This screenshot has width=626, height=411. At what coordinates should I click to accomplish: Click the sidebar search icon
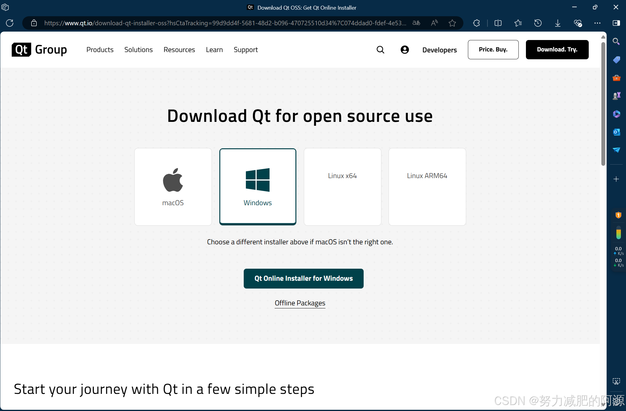[616, 42]
